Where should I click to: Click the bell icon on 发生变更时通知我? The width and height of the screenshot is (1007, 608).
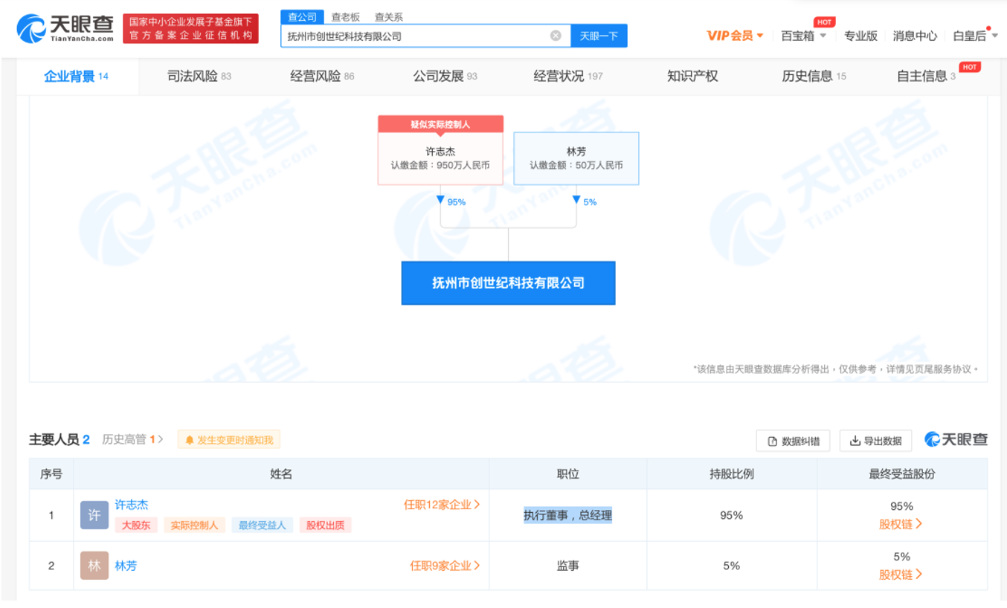[x=190, y=439]
